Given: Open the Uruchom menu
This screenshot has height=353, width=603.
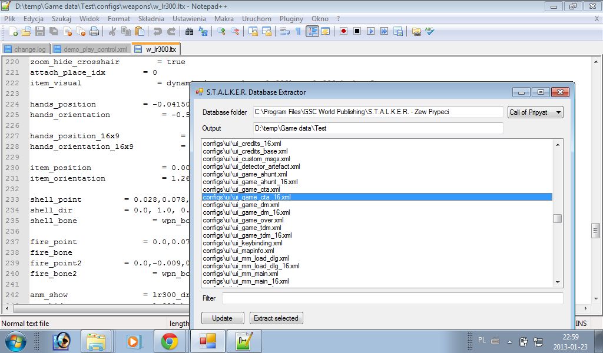Looking at the screenshot, I should (257, 18).
